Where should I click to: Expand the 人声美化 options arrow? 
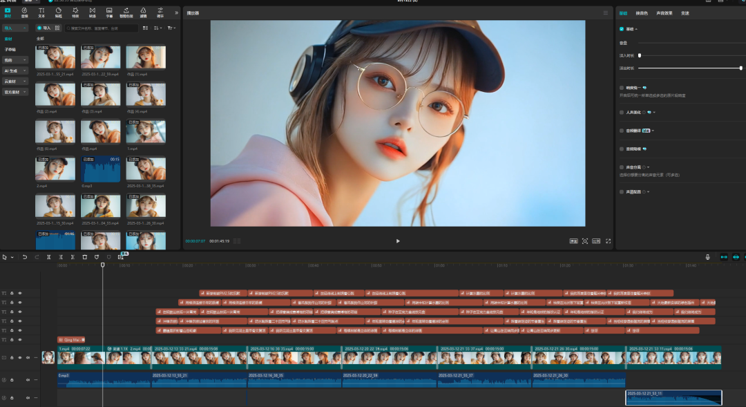pos(654,113)
